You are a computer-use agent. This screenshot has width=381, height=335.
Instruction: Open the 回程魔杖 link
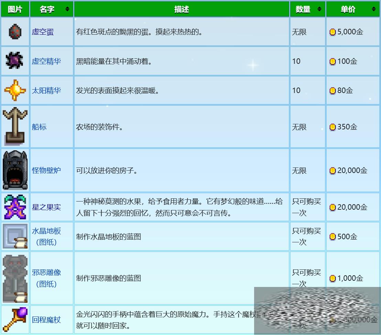tap(46, 320)
